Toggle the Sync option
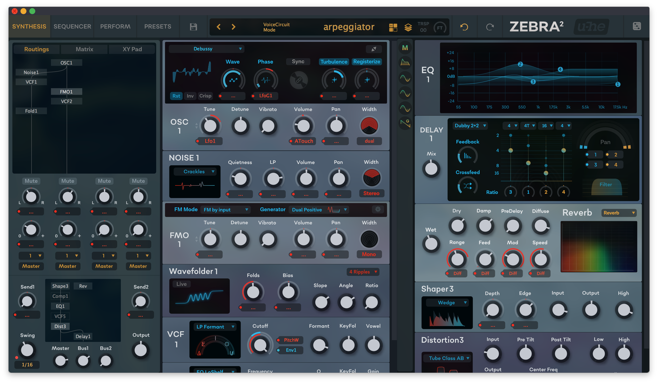The height and width of the screenshot is (383, 658). 298,61
